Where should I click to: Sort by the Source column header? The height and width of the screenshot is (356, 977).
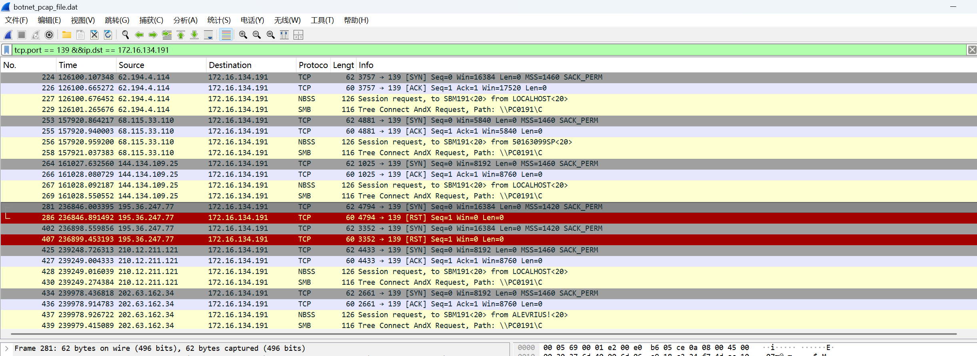tap(161, 65)
